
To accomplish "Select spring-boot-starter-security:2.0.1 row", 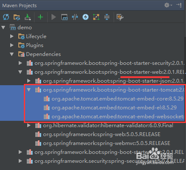I will click(x=93, y=63).
